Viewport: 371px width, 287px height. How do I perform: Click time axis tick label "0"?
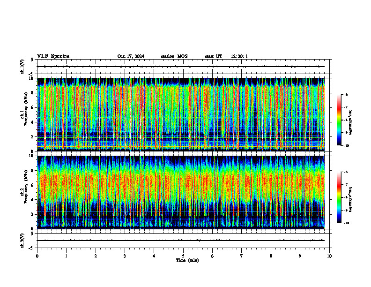tap(37, 256)
